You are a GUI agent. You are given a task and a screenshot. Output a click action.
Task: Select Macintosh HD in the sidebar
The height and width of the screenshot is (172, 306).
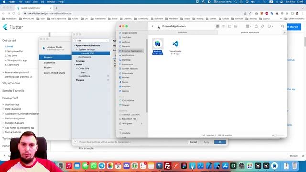click(129, 119)
